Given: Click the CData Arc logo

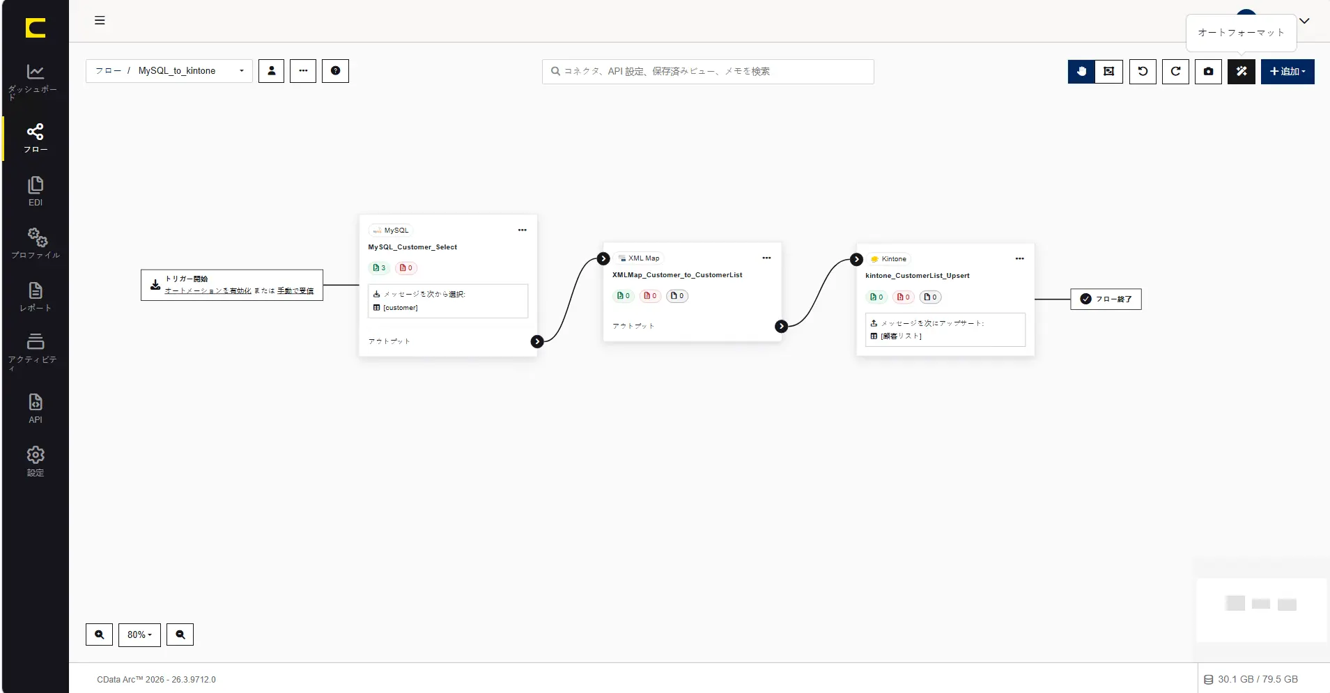Looking at the screenshot, I should (35, 28).
